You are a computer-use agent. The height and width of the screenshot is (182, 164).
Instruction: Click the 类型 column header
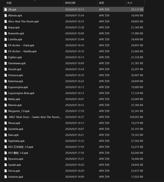[101, 3]
